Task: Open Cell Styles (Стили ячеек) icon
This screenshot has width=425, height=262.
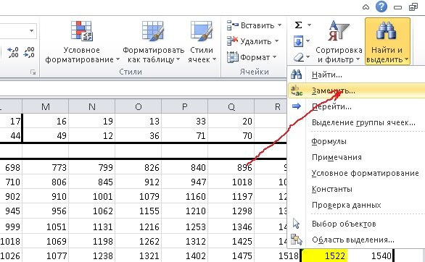Action: point(201,31)
